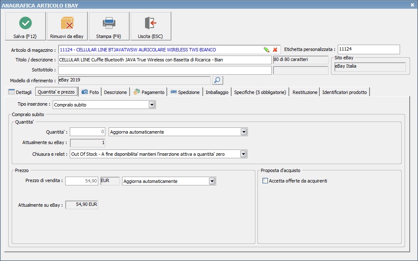Switch to the Restituzione tab
This screenshot has height=261, width=418.
(305, 92)
